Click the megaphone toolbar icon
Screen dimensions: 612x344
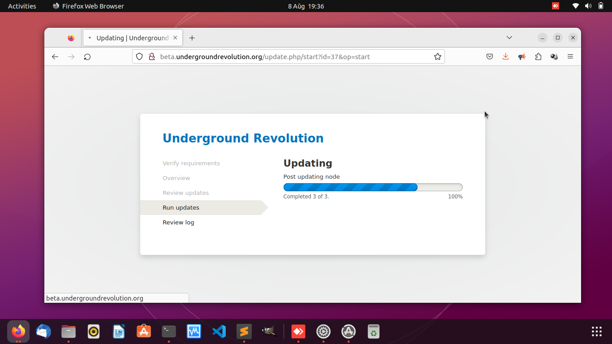[522, 57]
